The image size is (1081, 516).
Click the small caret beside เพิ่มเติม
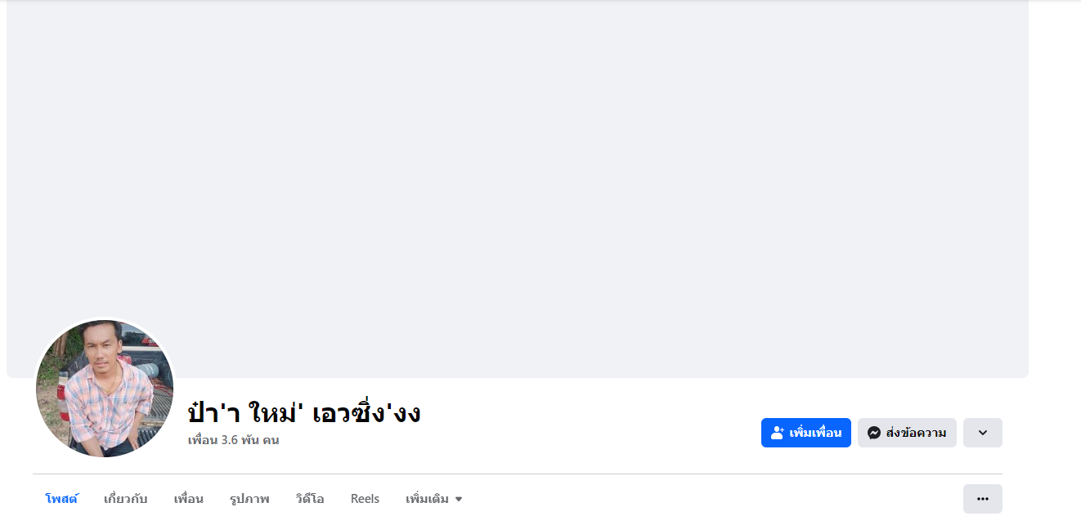[x=459, y=499]
